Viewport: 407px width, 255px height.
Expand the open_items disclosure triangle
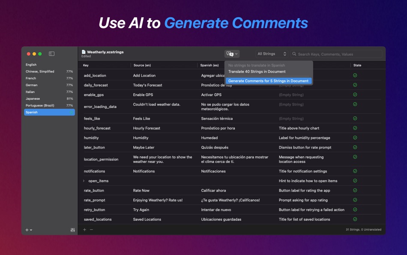pos(83,181)
